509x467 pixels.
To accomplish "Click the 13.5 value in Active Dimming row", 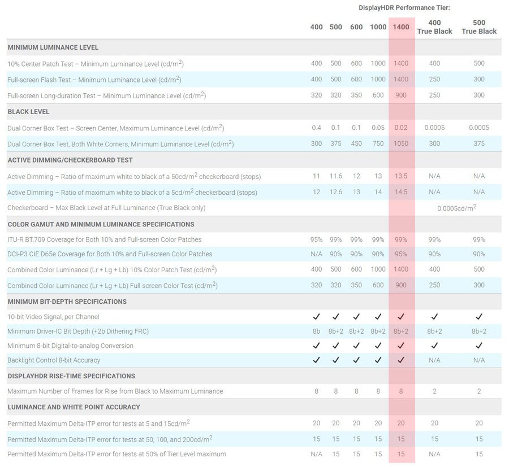I will (x=401, y=176).
